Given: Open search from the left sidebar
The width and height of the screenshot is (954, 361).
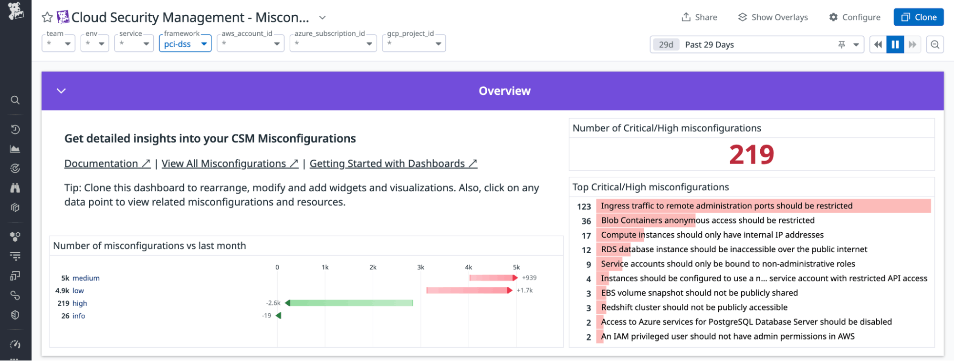Looking at the screenshot, I should tap(15, 100).
